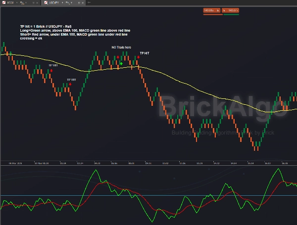Viewport: 297px width, 225px height.
Task: Switch to the US30 chart tab
Action: (x=10, y=3)
